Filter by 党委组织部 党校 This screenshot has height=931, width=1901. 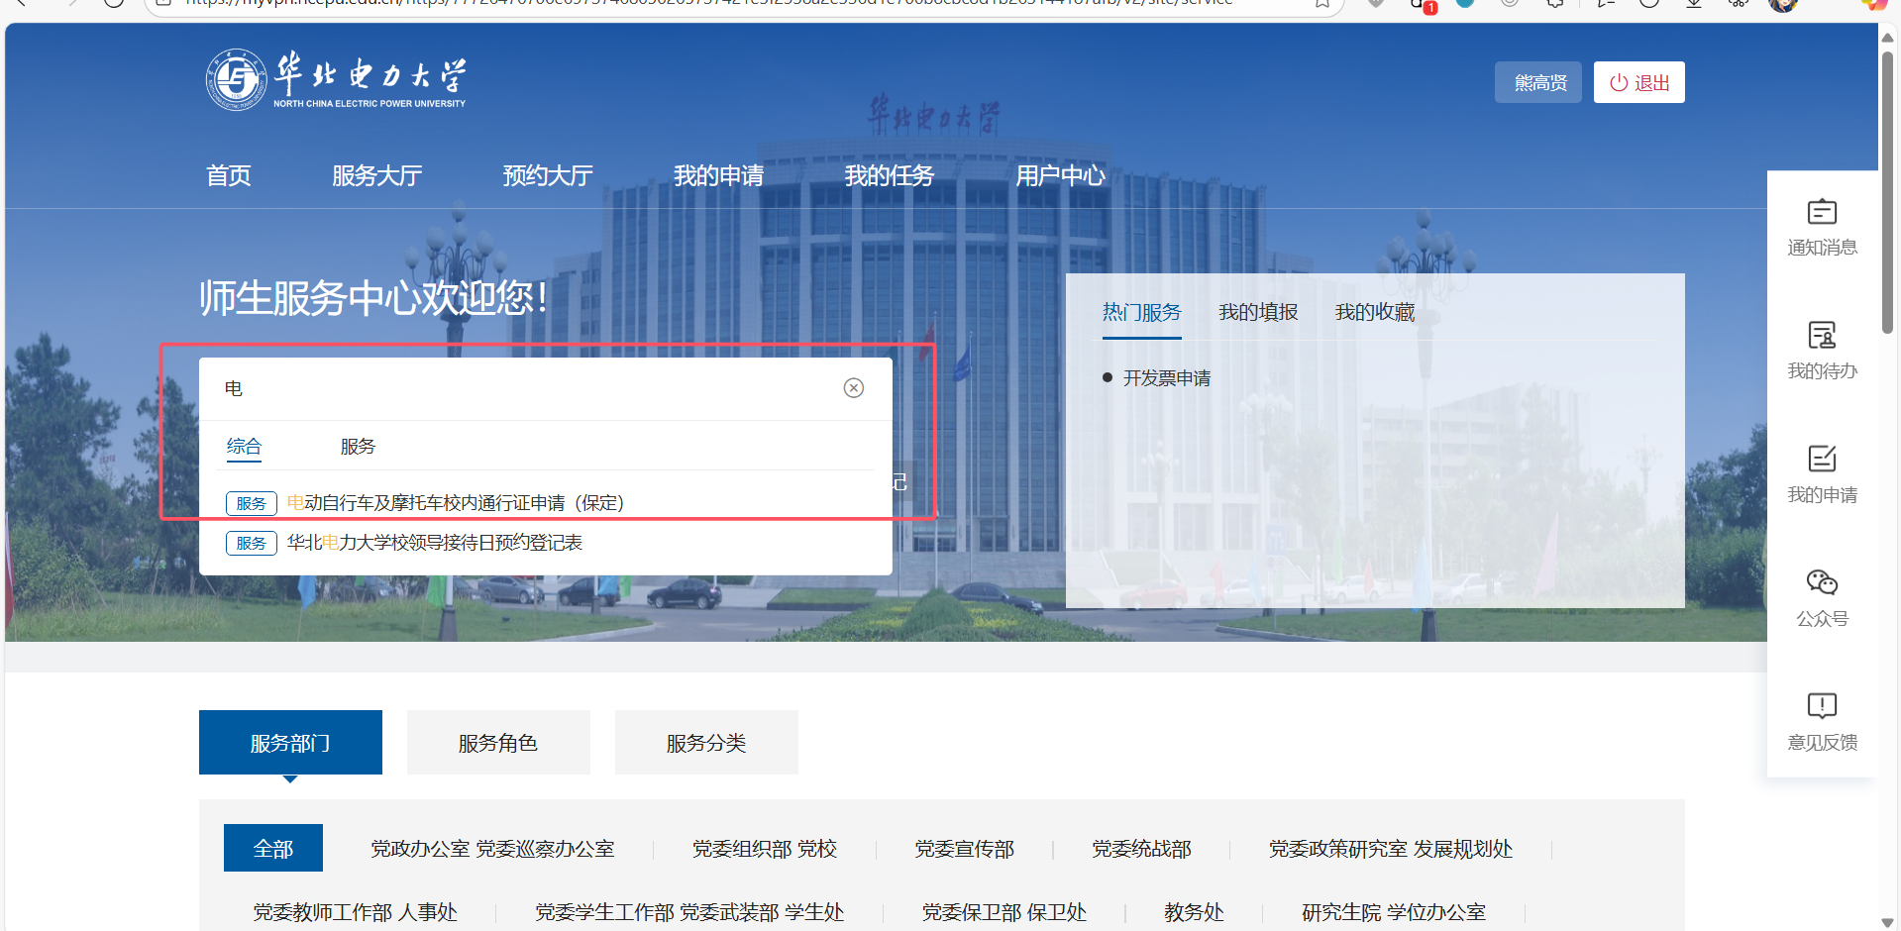click(x=764, y=849)
